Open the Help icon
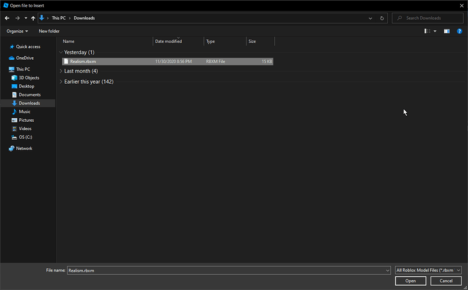 coord(460,31)
